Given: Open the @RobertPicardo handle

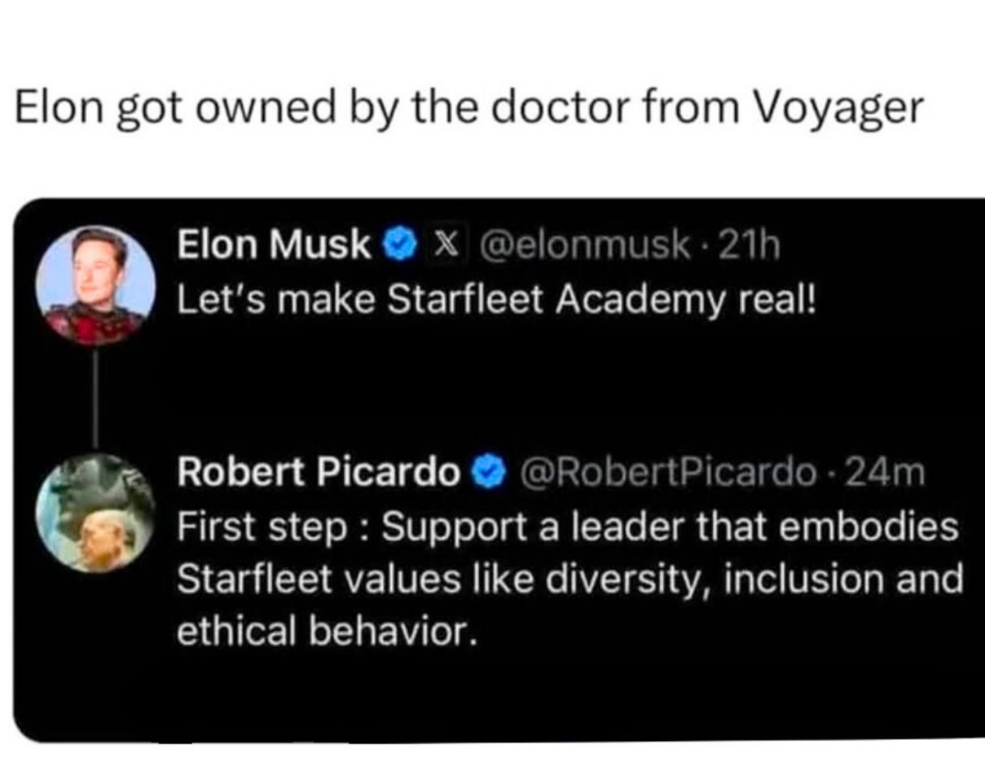Looking at the screenshot, I should coord(668,472).
